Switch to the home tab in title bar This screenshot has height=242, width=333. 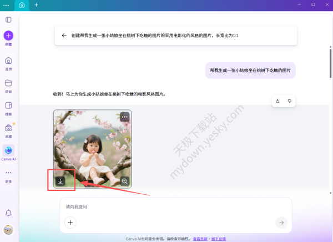[x=22, y=4]
